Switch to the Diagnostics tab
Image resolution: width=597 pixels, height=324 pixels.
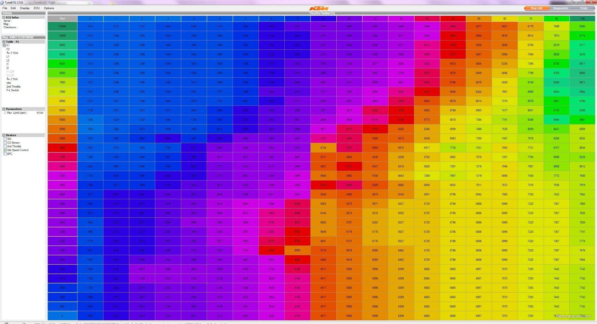point(560,8)
